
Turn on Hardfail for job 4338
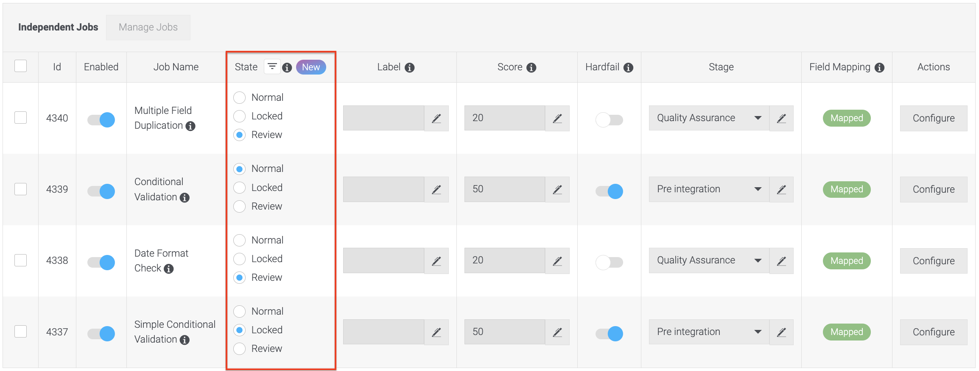pyautogui.click(x=609, y=262)
